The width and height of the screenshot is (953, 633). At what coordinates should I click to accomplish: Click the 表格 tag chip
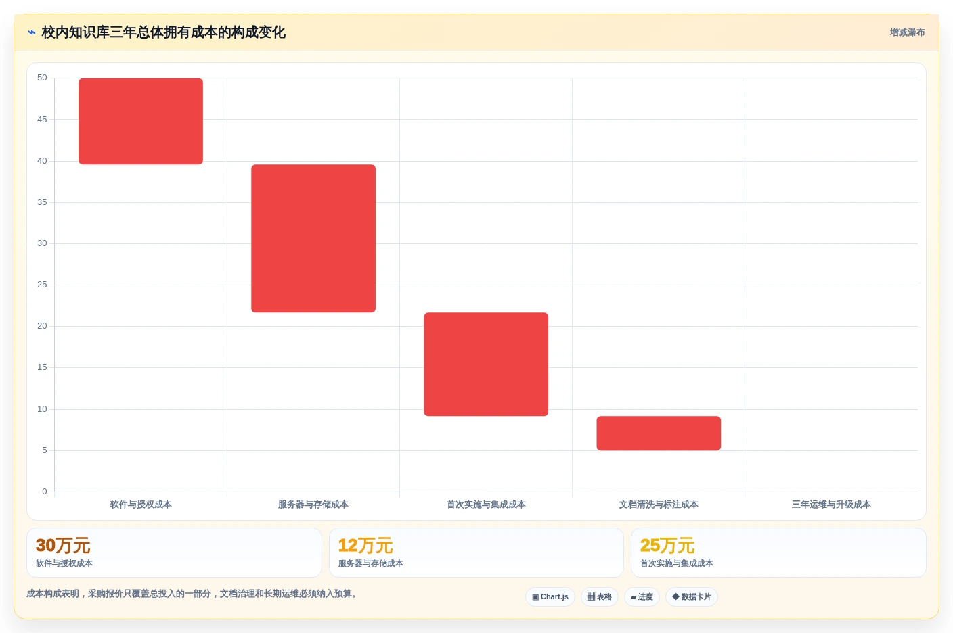tap(600, 596)
